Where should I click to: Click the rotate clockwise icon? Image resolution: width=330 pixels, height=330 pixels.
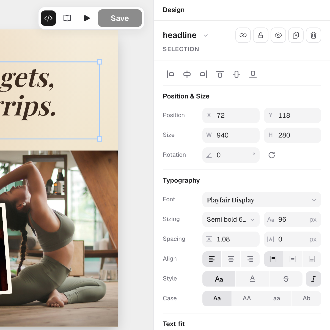pos(272,155)
